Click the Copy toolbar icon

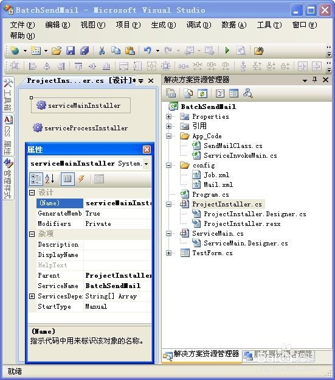point(116,51)
